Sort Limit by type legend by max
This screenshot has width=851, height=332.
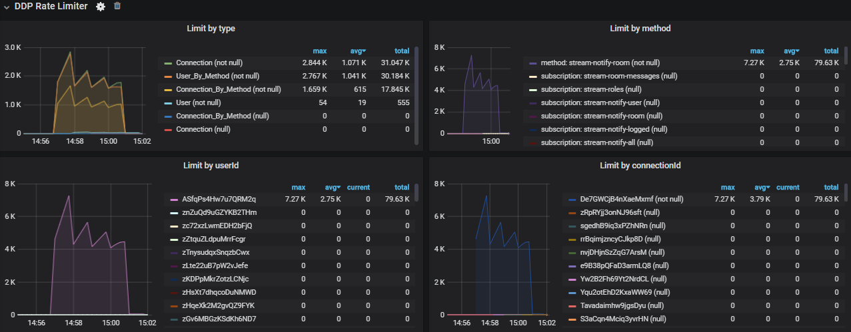pos(320,51)
